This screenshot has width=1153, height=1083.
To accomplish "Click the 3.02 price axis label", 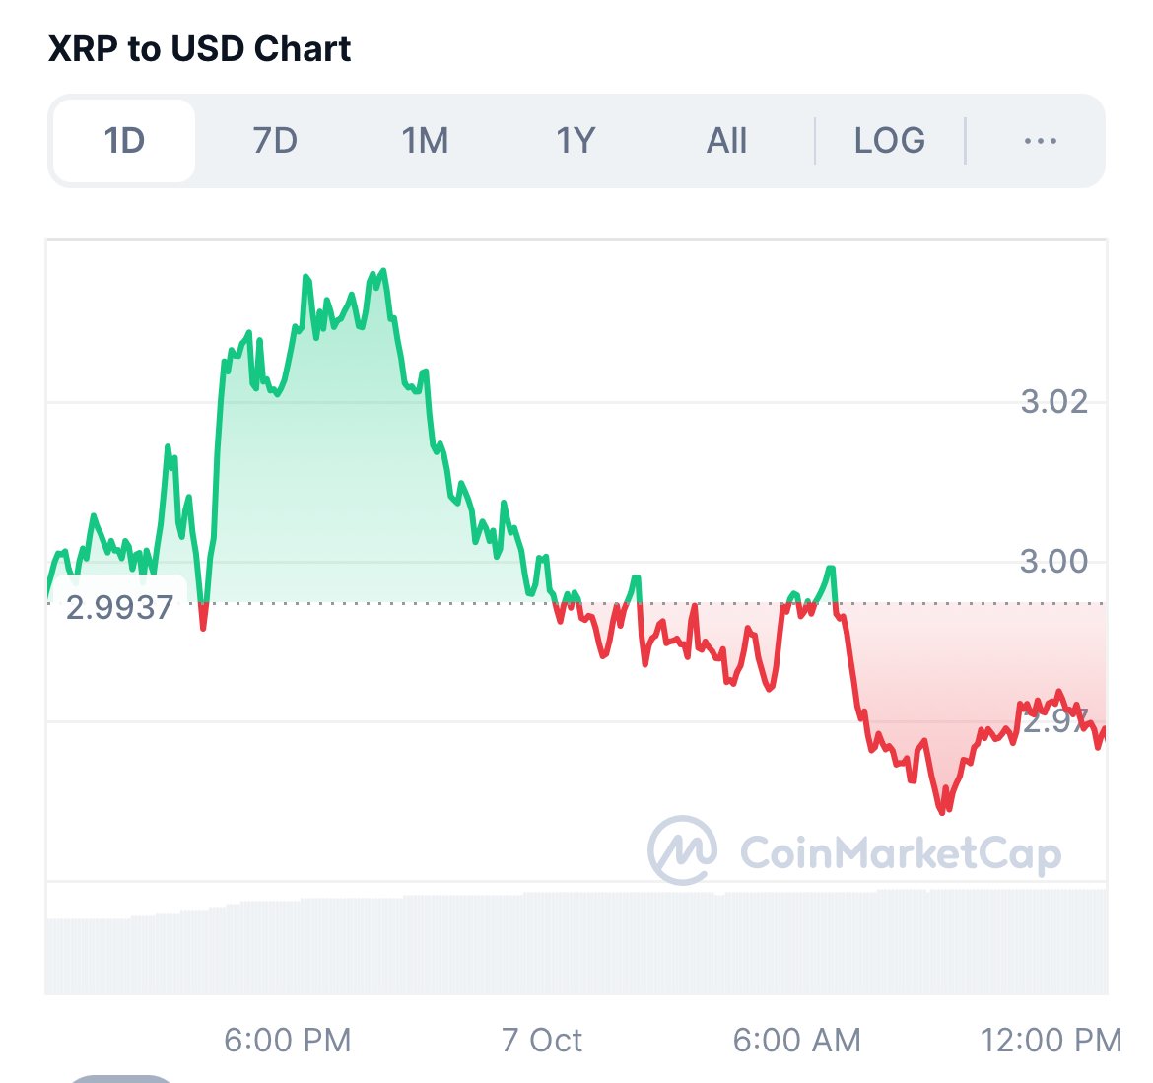I will point(1053,402).
